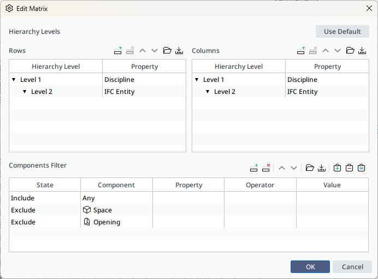Collapse Level 1 in Rows tree
Screen dimensions: 378x279
tap(14, 80)
